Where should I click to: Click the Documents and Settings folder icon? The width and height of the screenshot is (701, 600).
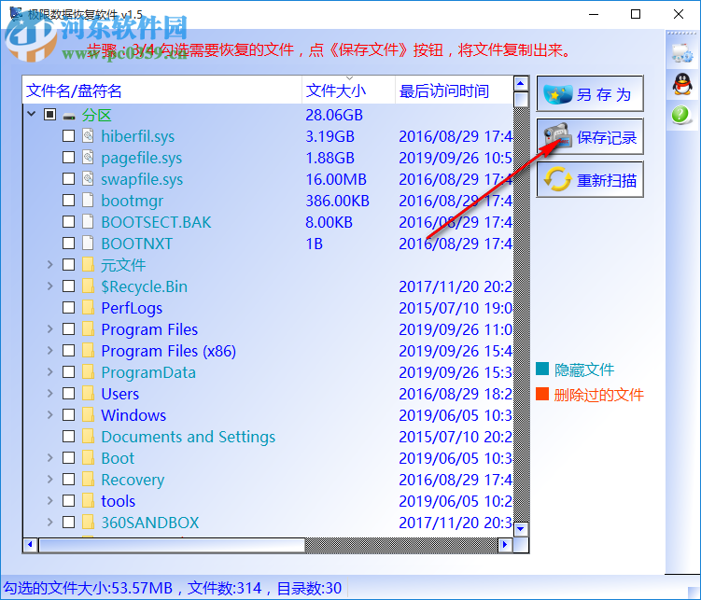point(88,436)
